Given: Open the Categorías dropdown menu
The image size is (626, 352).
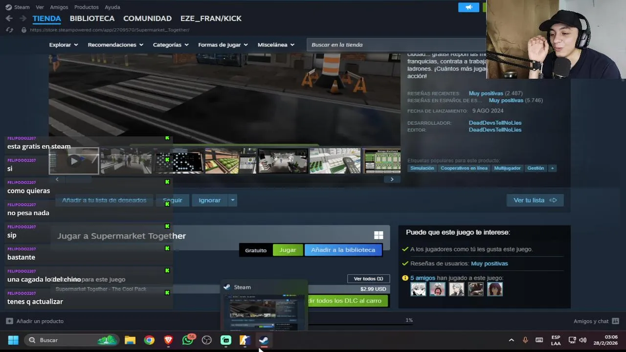Looking at the screenshot, I should 171,44.
